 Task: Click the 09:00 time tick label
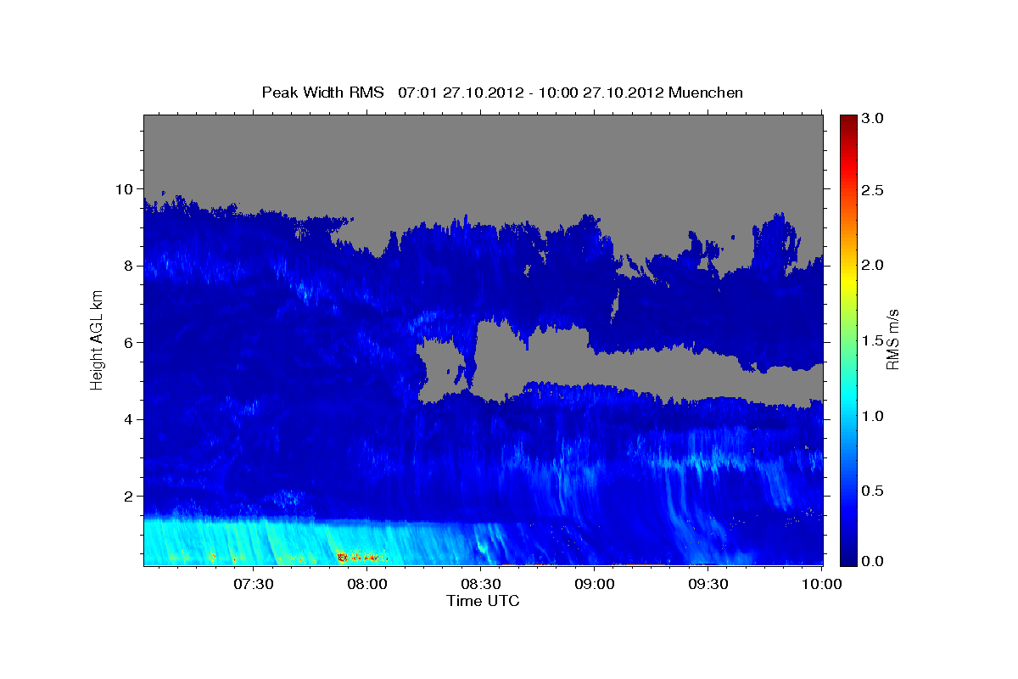594,585
